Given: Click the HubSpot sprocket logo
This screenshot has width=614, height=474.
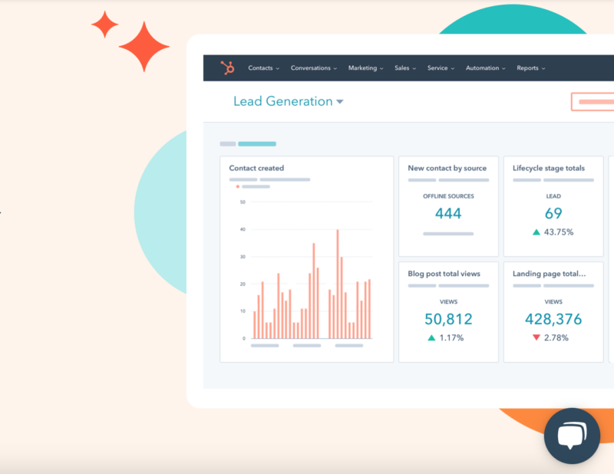Looking at the screenshot, I should (227, 68).
